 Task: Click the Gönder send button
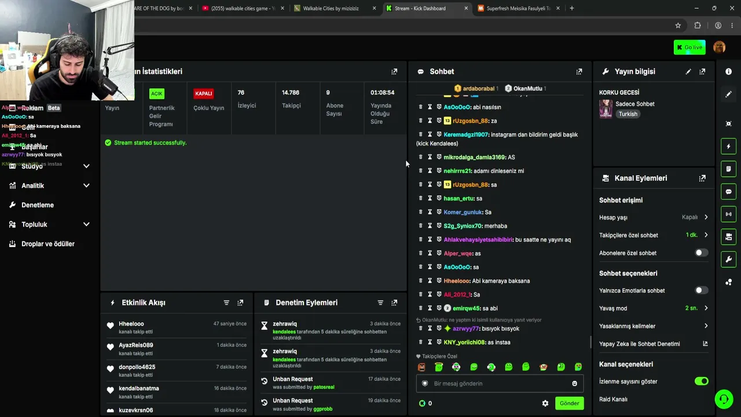pyautogui.click(x=569, y=403)
